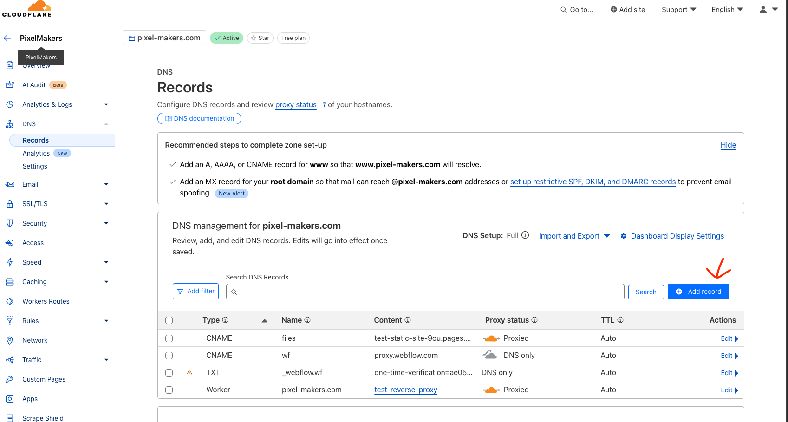
Task: Click the DNS Setup Full info icon
Action: tap(525, 235)
